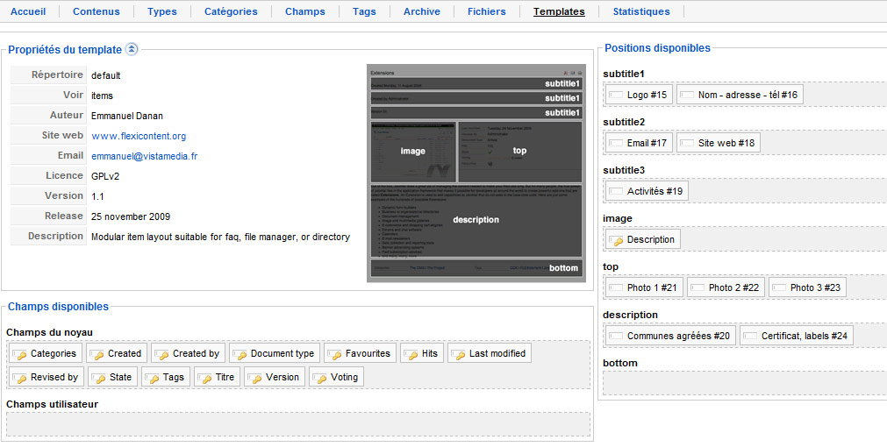
Task: Select the Photo 2 #22 label
Action: coord(733,287)
